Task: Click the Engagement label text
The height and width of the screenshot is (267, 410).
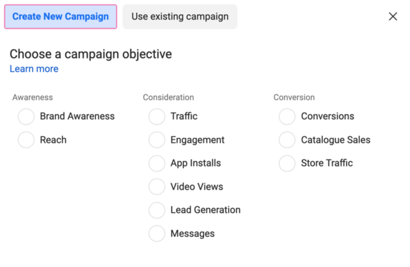Action: pos(197,140)
